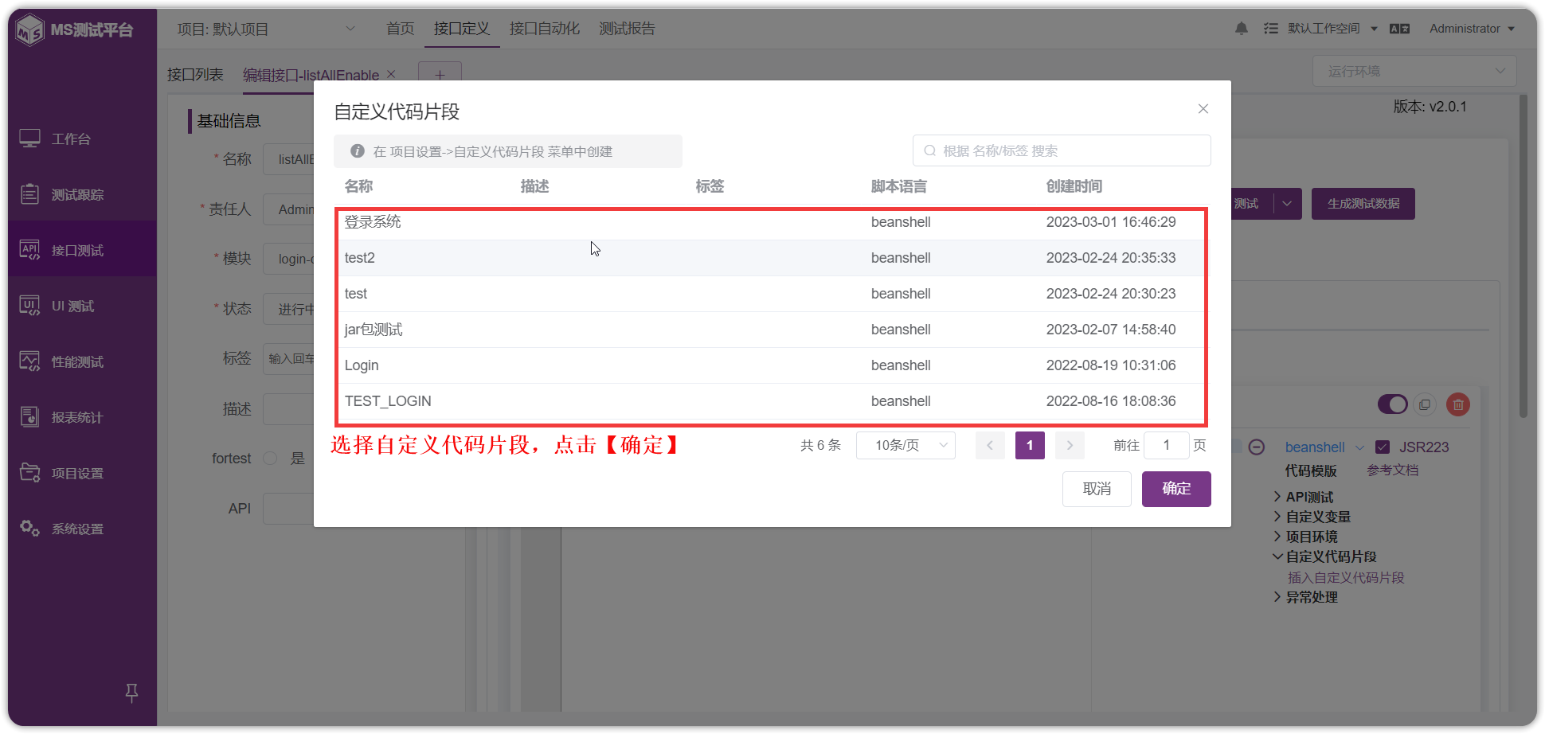Click the 确定 button
1545x734 pixels.
point(1176,489)
